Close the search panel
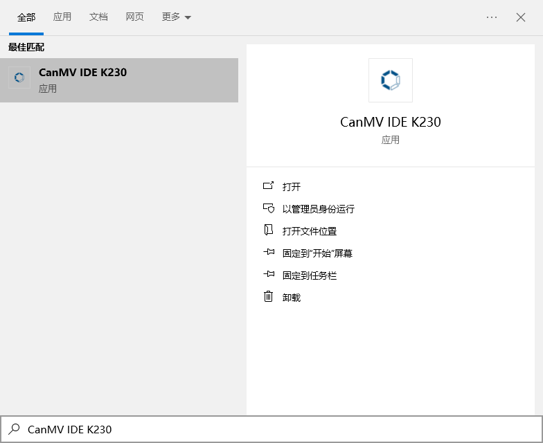543x443 pixels. point(521,17)
